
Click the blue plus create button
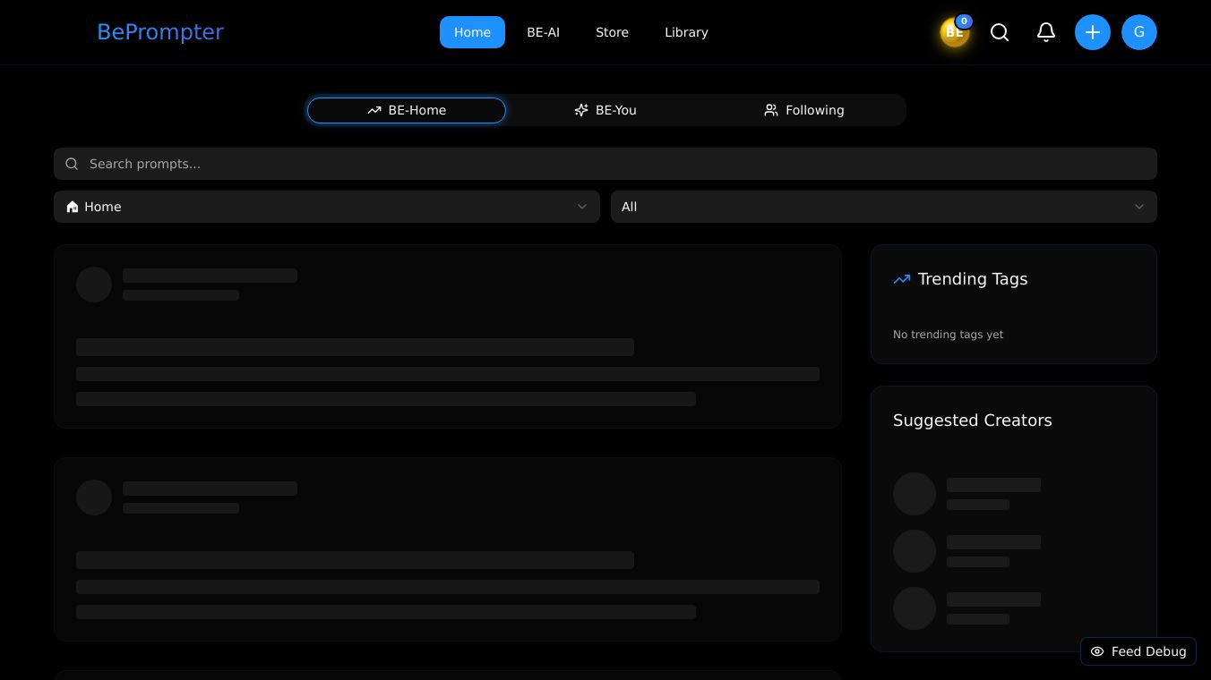click(x=1093, y=32)
